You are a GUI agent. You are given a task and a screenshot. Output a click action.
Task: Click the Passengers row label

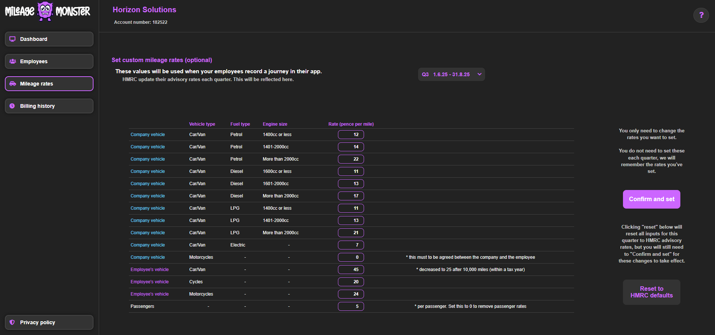pyautogui.click(x=142, y=306)
